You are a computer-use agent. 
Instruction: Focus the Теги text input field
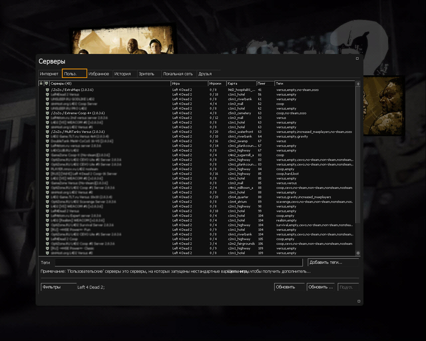point(179,262)
